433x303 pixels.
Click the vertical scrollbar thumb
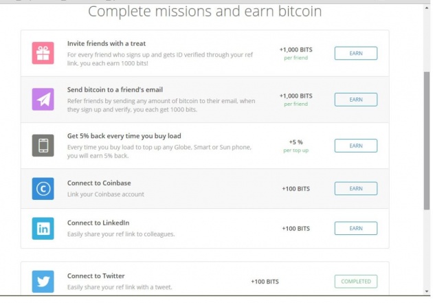427,141
